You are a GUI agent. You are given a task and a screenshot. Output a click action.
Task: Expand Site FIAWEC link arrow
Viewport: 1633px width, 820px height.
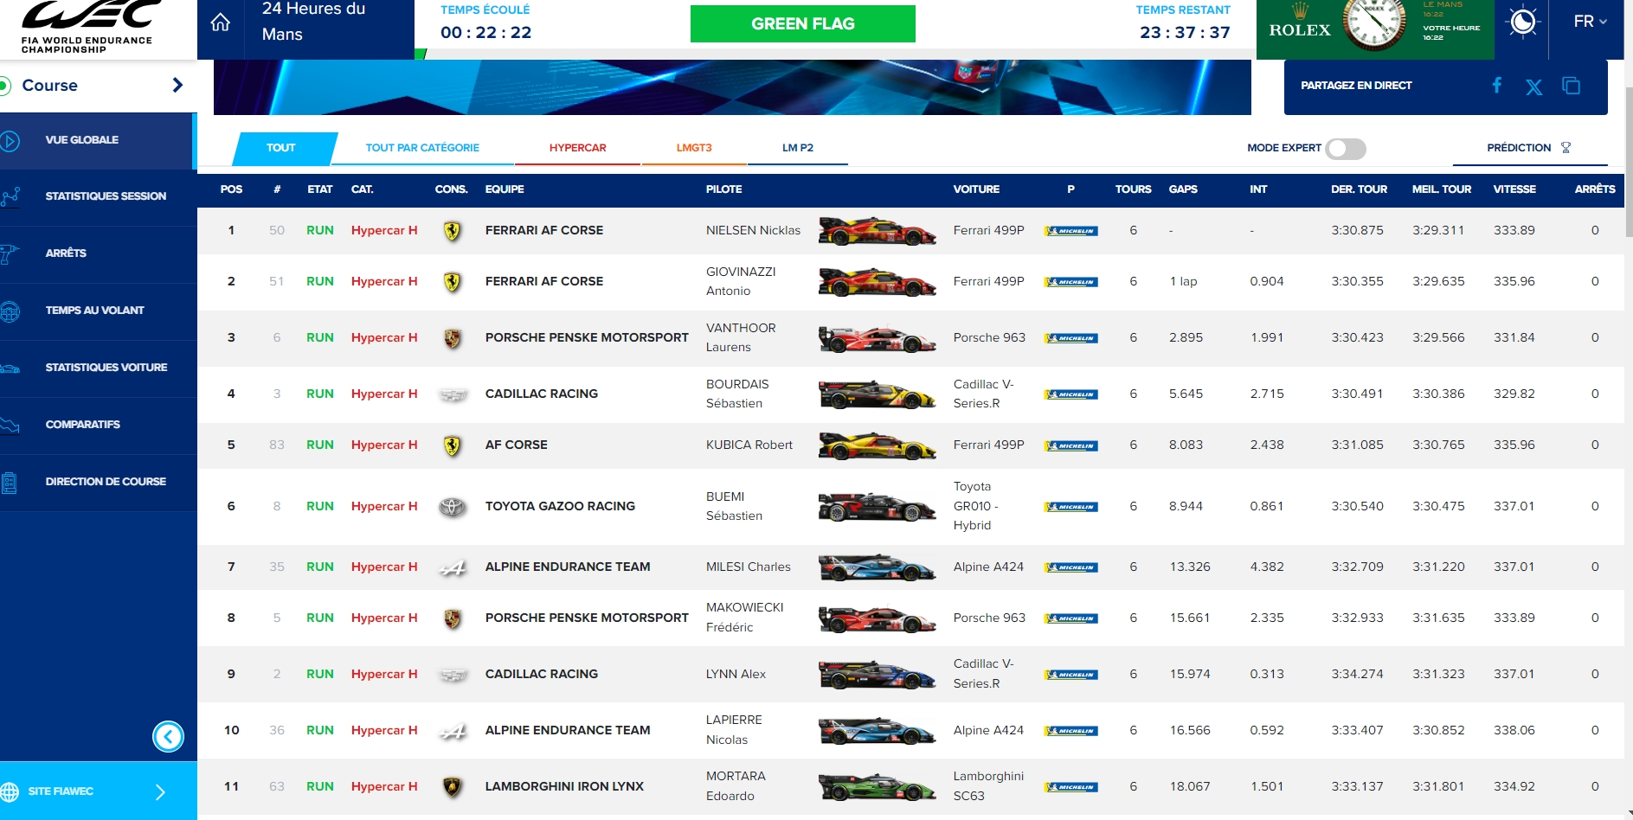pyautogui.click(x=160, y=791)
